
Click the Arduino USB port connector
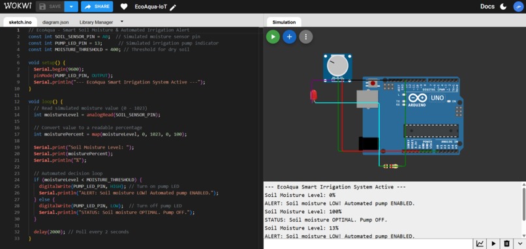pyautogui.click(x=367, y=99)
